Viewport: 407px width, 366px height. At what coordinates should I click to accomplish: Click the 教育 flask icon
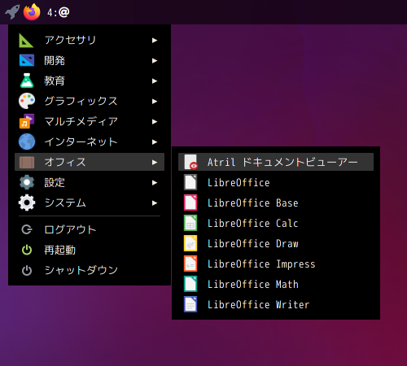coord(27,81)
